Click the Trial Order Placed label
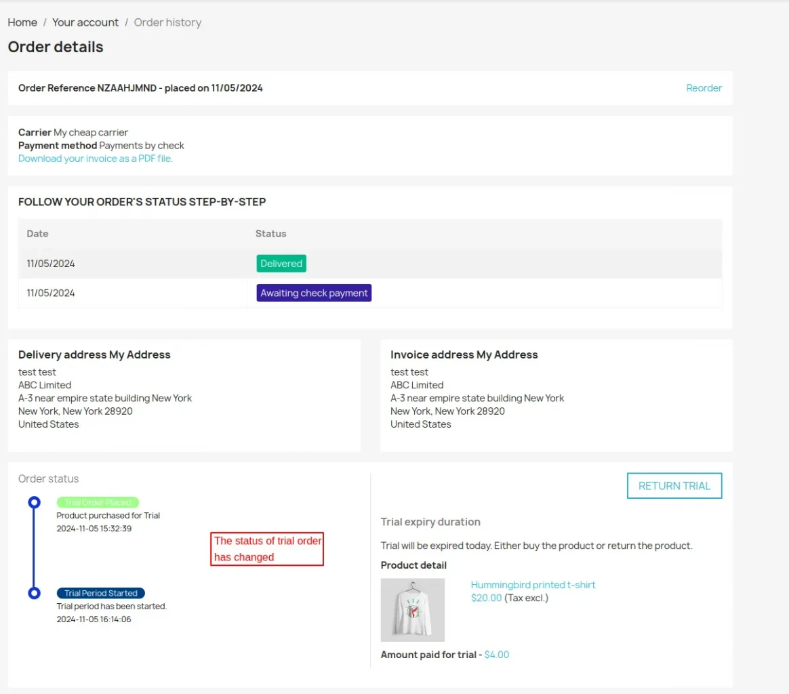789x694 pixels. pos(98,502)
